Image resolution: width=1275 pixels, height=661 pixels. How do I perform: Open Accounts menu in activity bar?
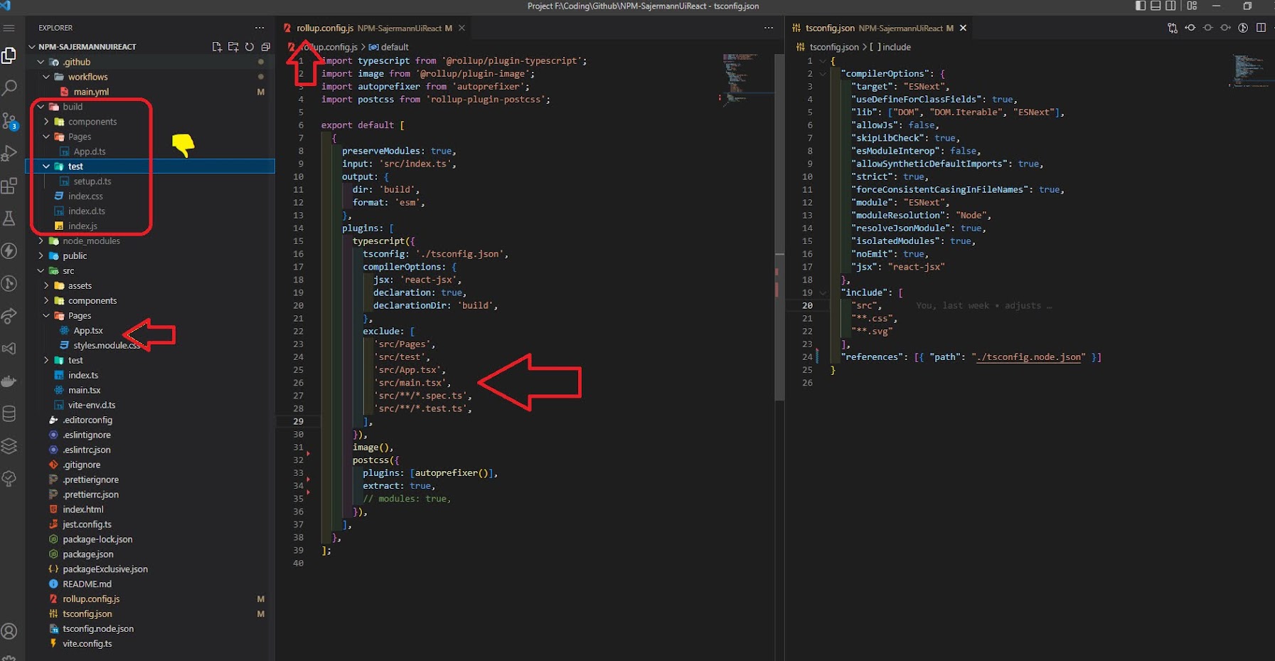point(9,631)
